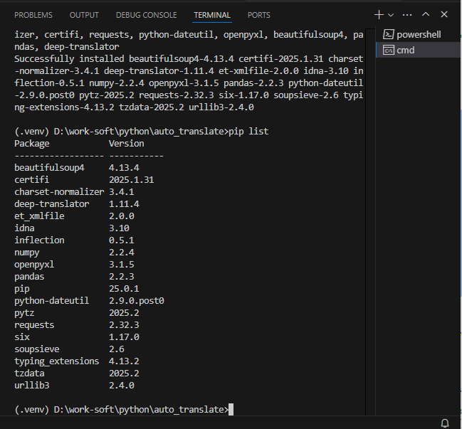
Task: Click version '2.6' of soupsieve
Action: (116, 349)
